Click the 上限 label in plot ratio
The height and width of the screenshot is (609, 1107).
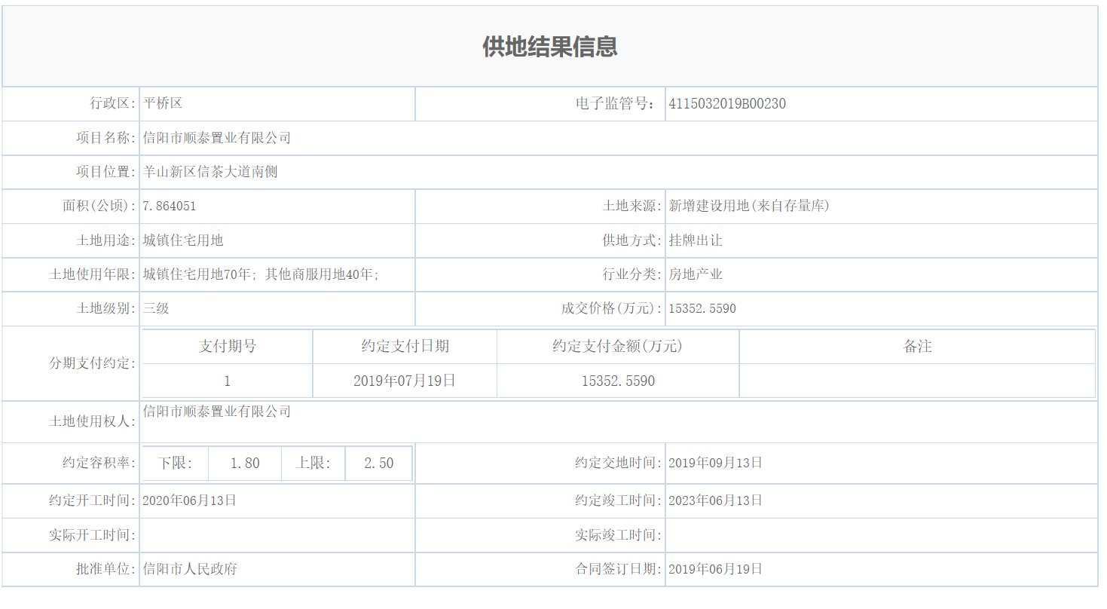(313, 464)
